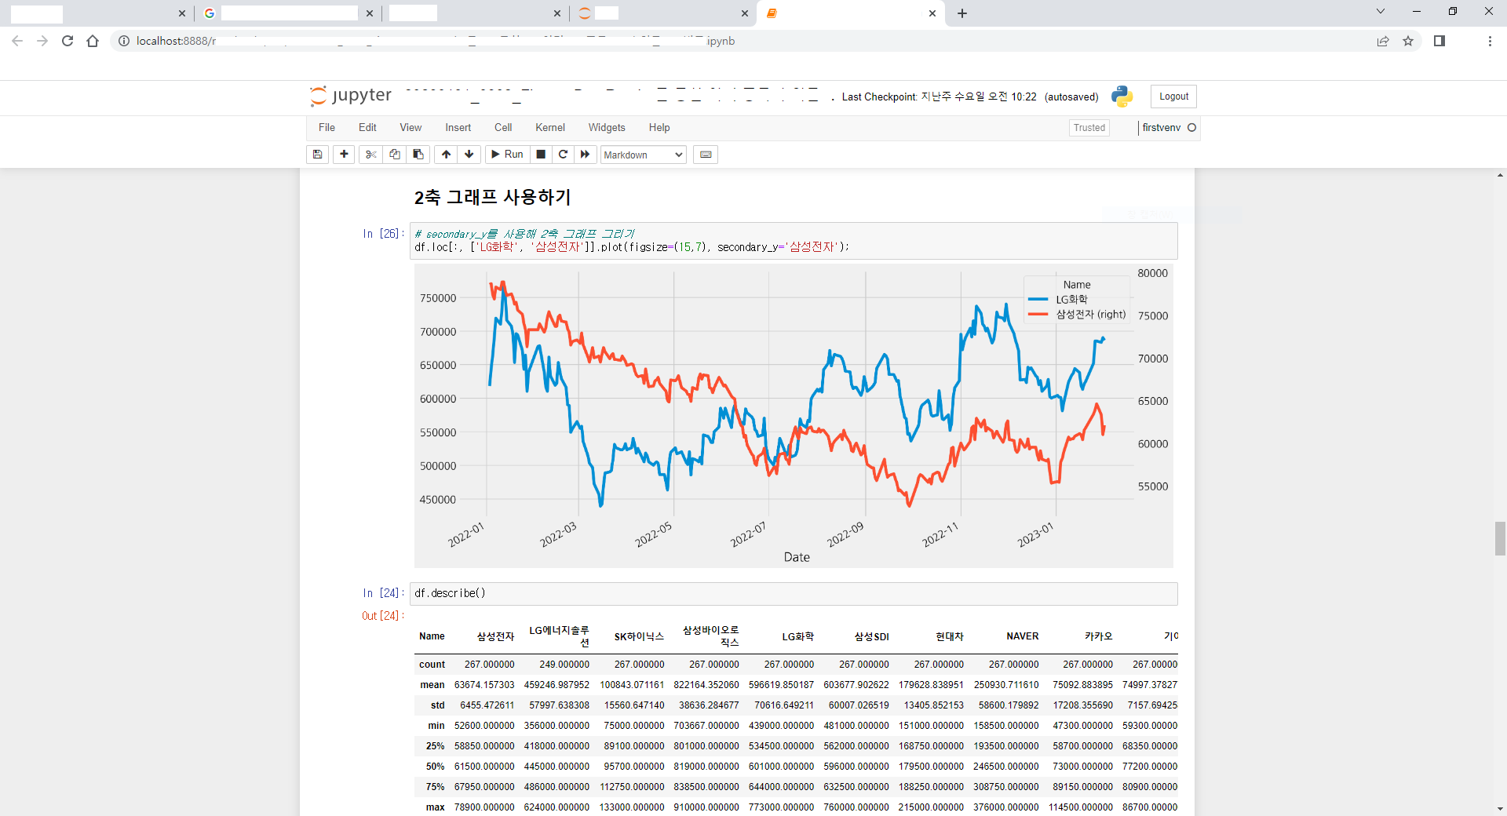The width and height of the screenshot is (1507, 816).
Task: Insert a cell below with plus icon
Action: [344, 155]
